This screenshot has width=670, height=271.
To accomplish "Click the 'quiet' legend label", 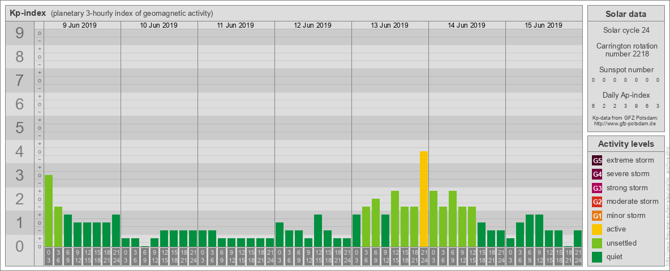I will 616,257.
